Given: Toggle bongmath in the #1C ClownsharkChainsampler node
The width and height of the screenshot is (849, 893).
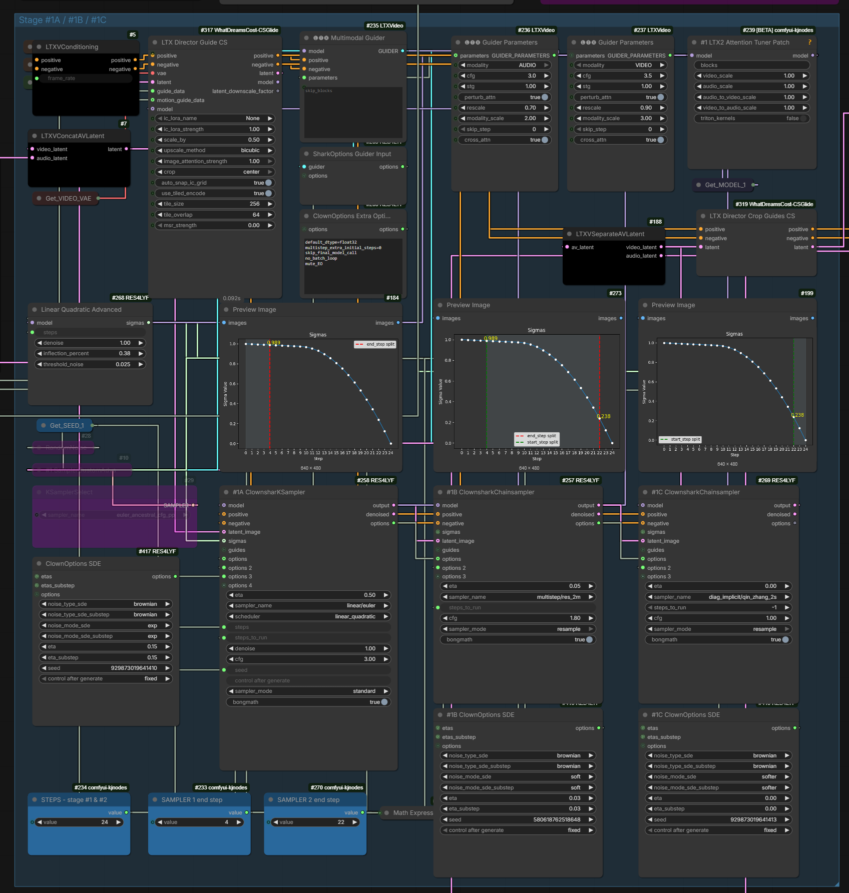Looking at the screenshot, I should 719,640.
